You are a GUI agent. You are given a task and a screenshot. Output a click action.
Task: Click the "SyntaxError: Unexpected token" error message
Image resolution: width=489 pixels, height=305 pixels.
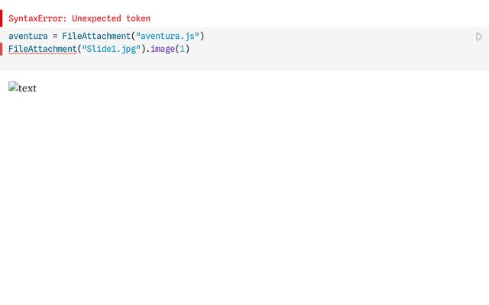point(79,18)
